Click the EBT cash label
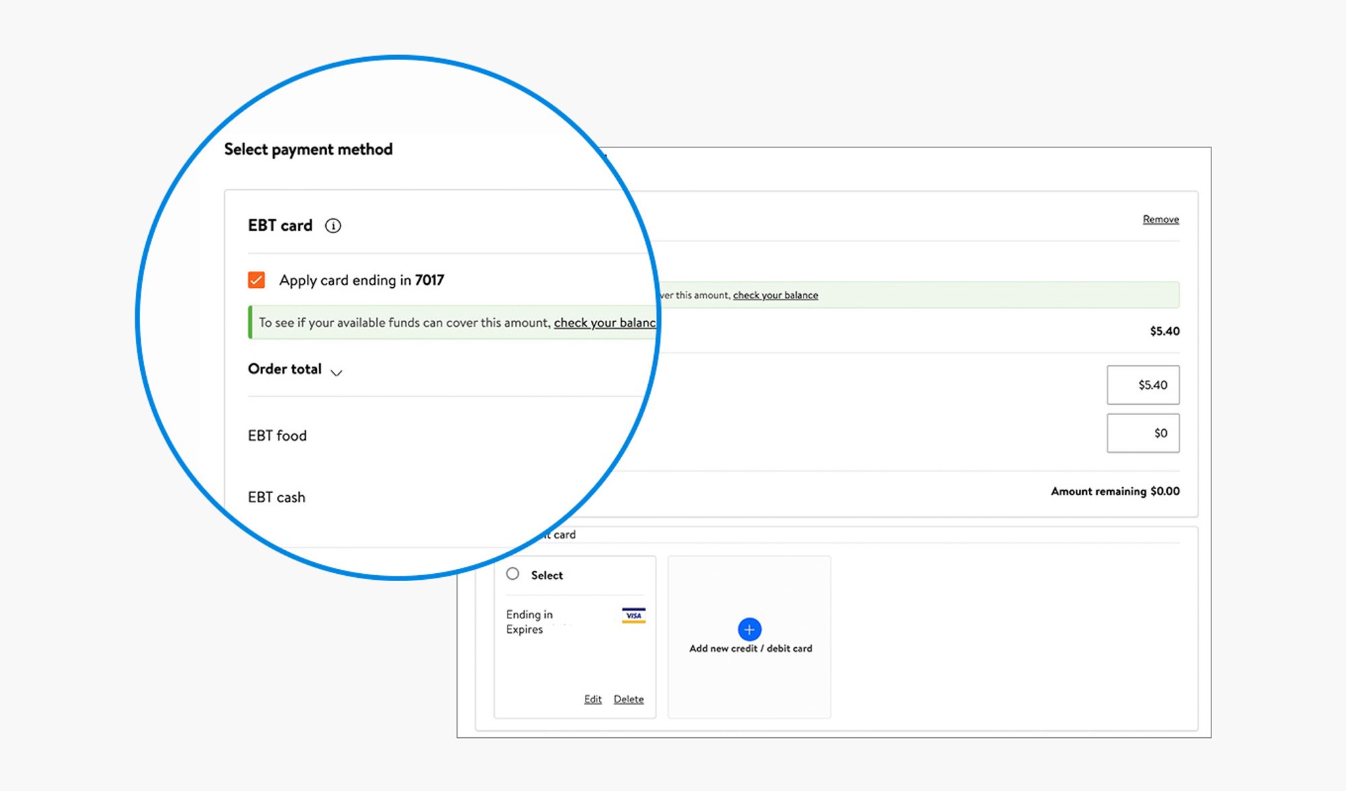The height and width of the screenshot is (791, 1346). [277, 498]
